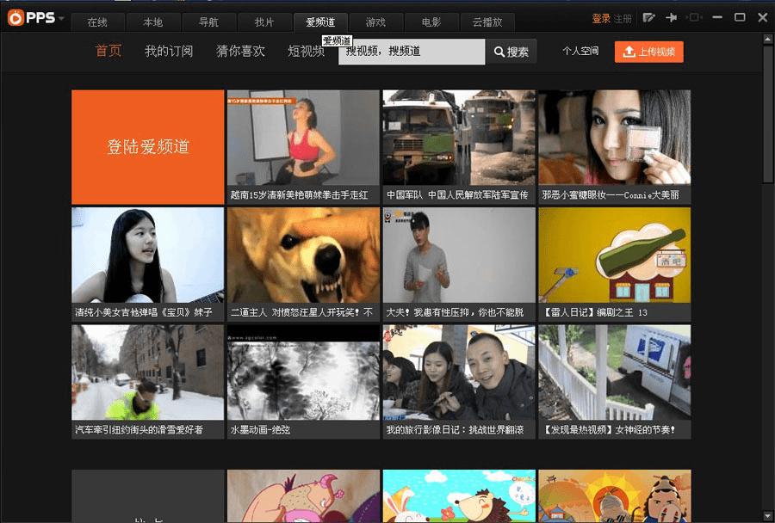Open the pink cartoon character thumbnail in bottom row

tap(303, 495)
